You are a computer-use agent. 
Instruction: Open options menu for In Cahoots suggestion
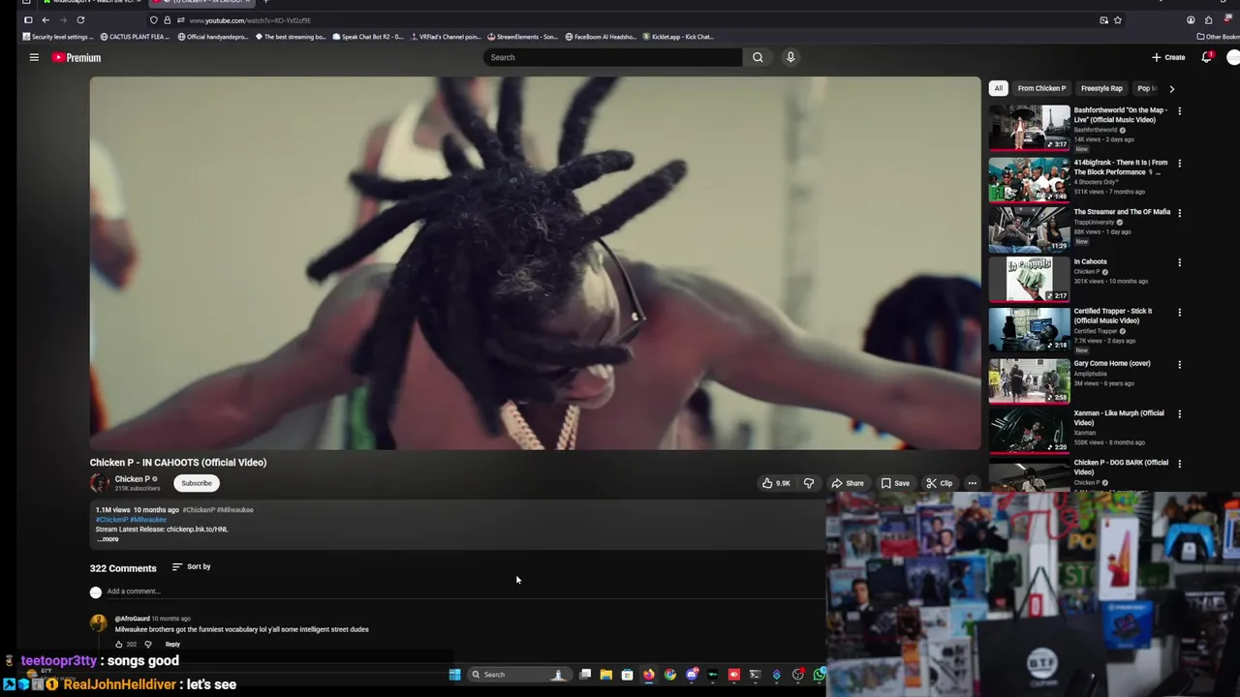pos(1179,262)
